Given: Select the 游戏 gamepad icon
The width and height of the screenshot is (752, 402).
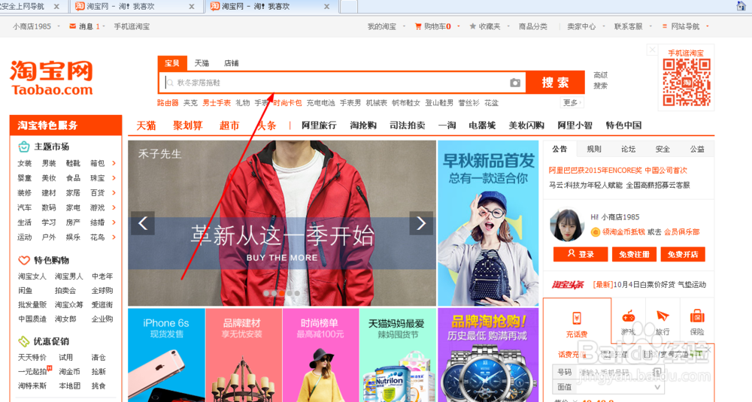Looking at the screenshot, I should coord(628,316).
